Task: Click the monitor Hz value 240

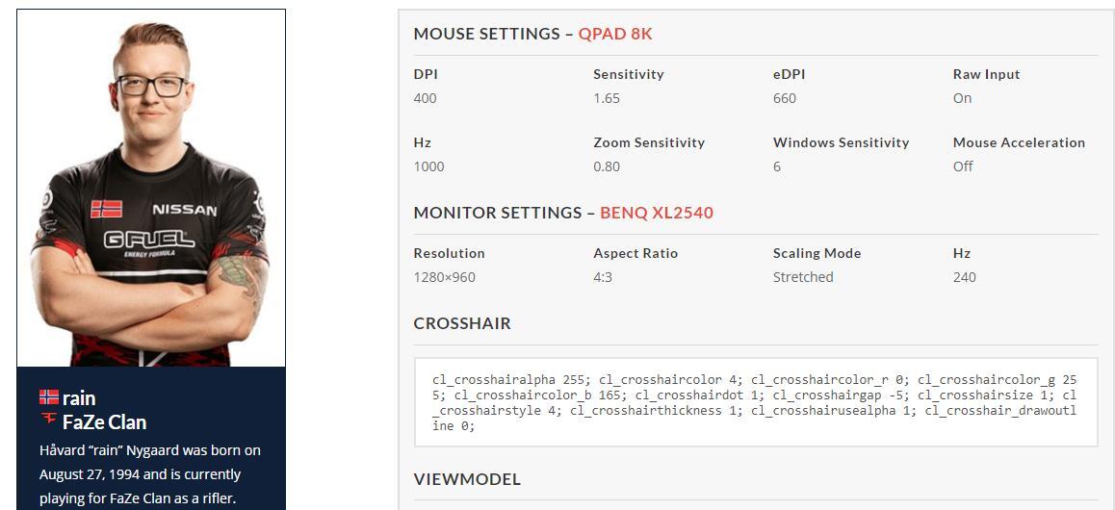Action: (964, 277)
